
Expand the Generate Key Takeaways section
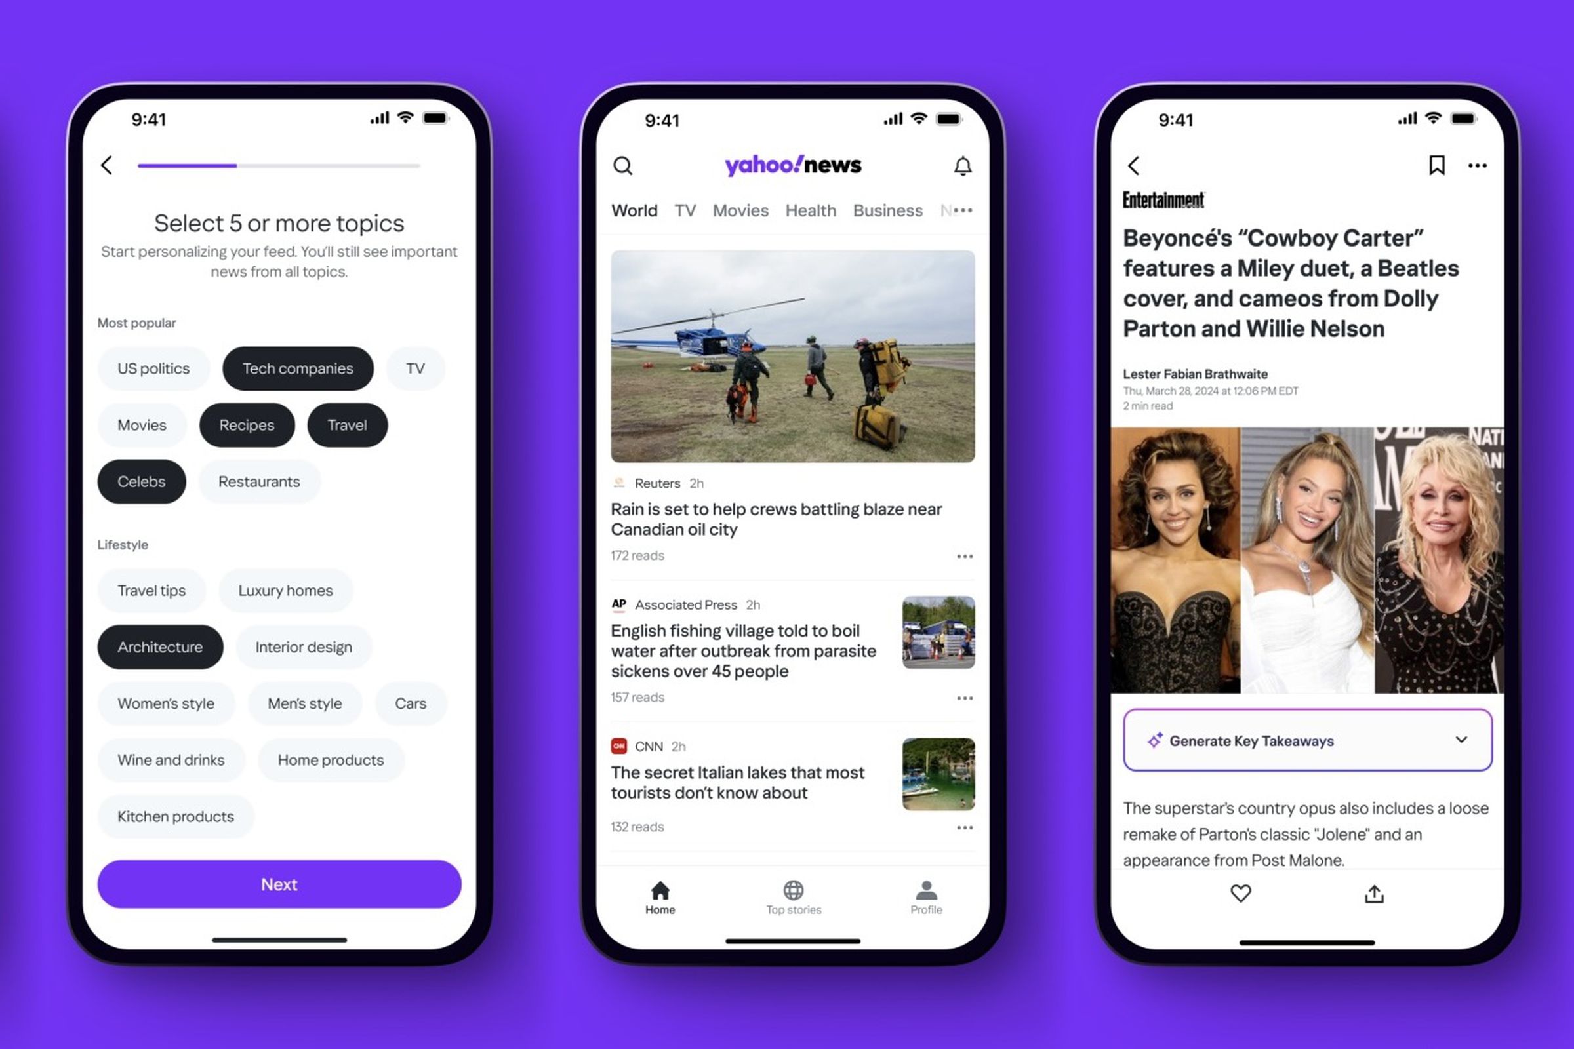coord(1463,739)
